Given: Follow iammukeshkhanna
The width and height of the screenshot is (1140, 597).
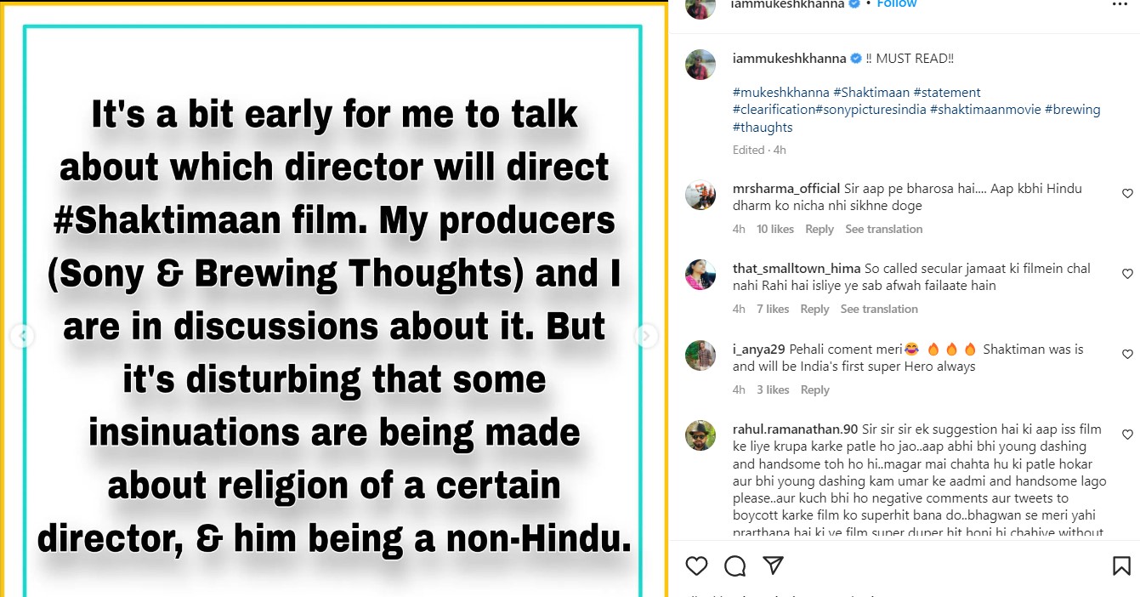Looking at the screenshot, I should 897,4.
